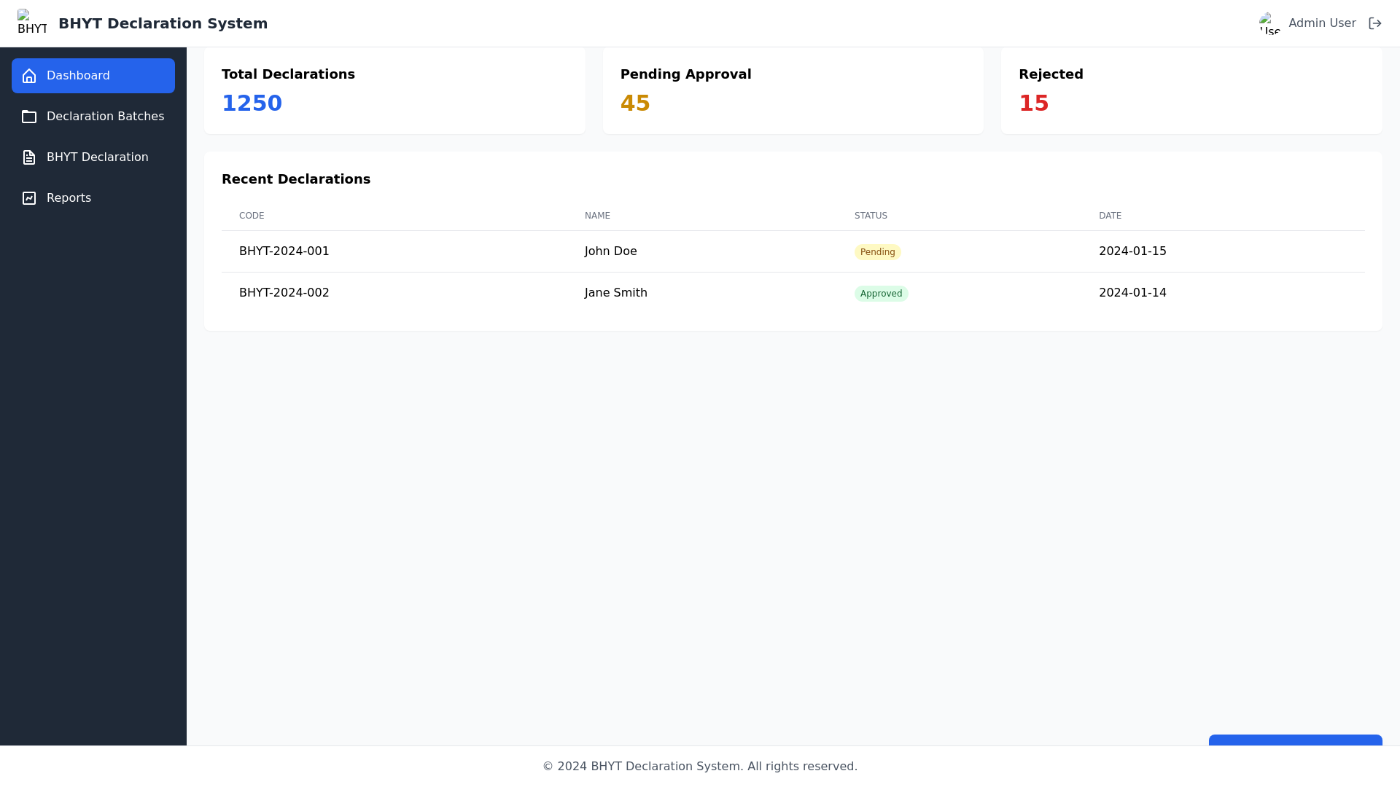Viewport: 1400px width, 787px height.
Task: Click the document icon beside BHYT Declaration
Action: pos(28,157)
